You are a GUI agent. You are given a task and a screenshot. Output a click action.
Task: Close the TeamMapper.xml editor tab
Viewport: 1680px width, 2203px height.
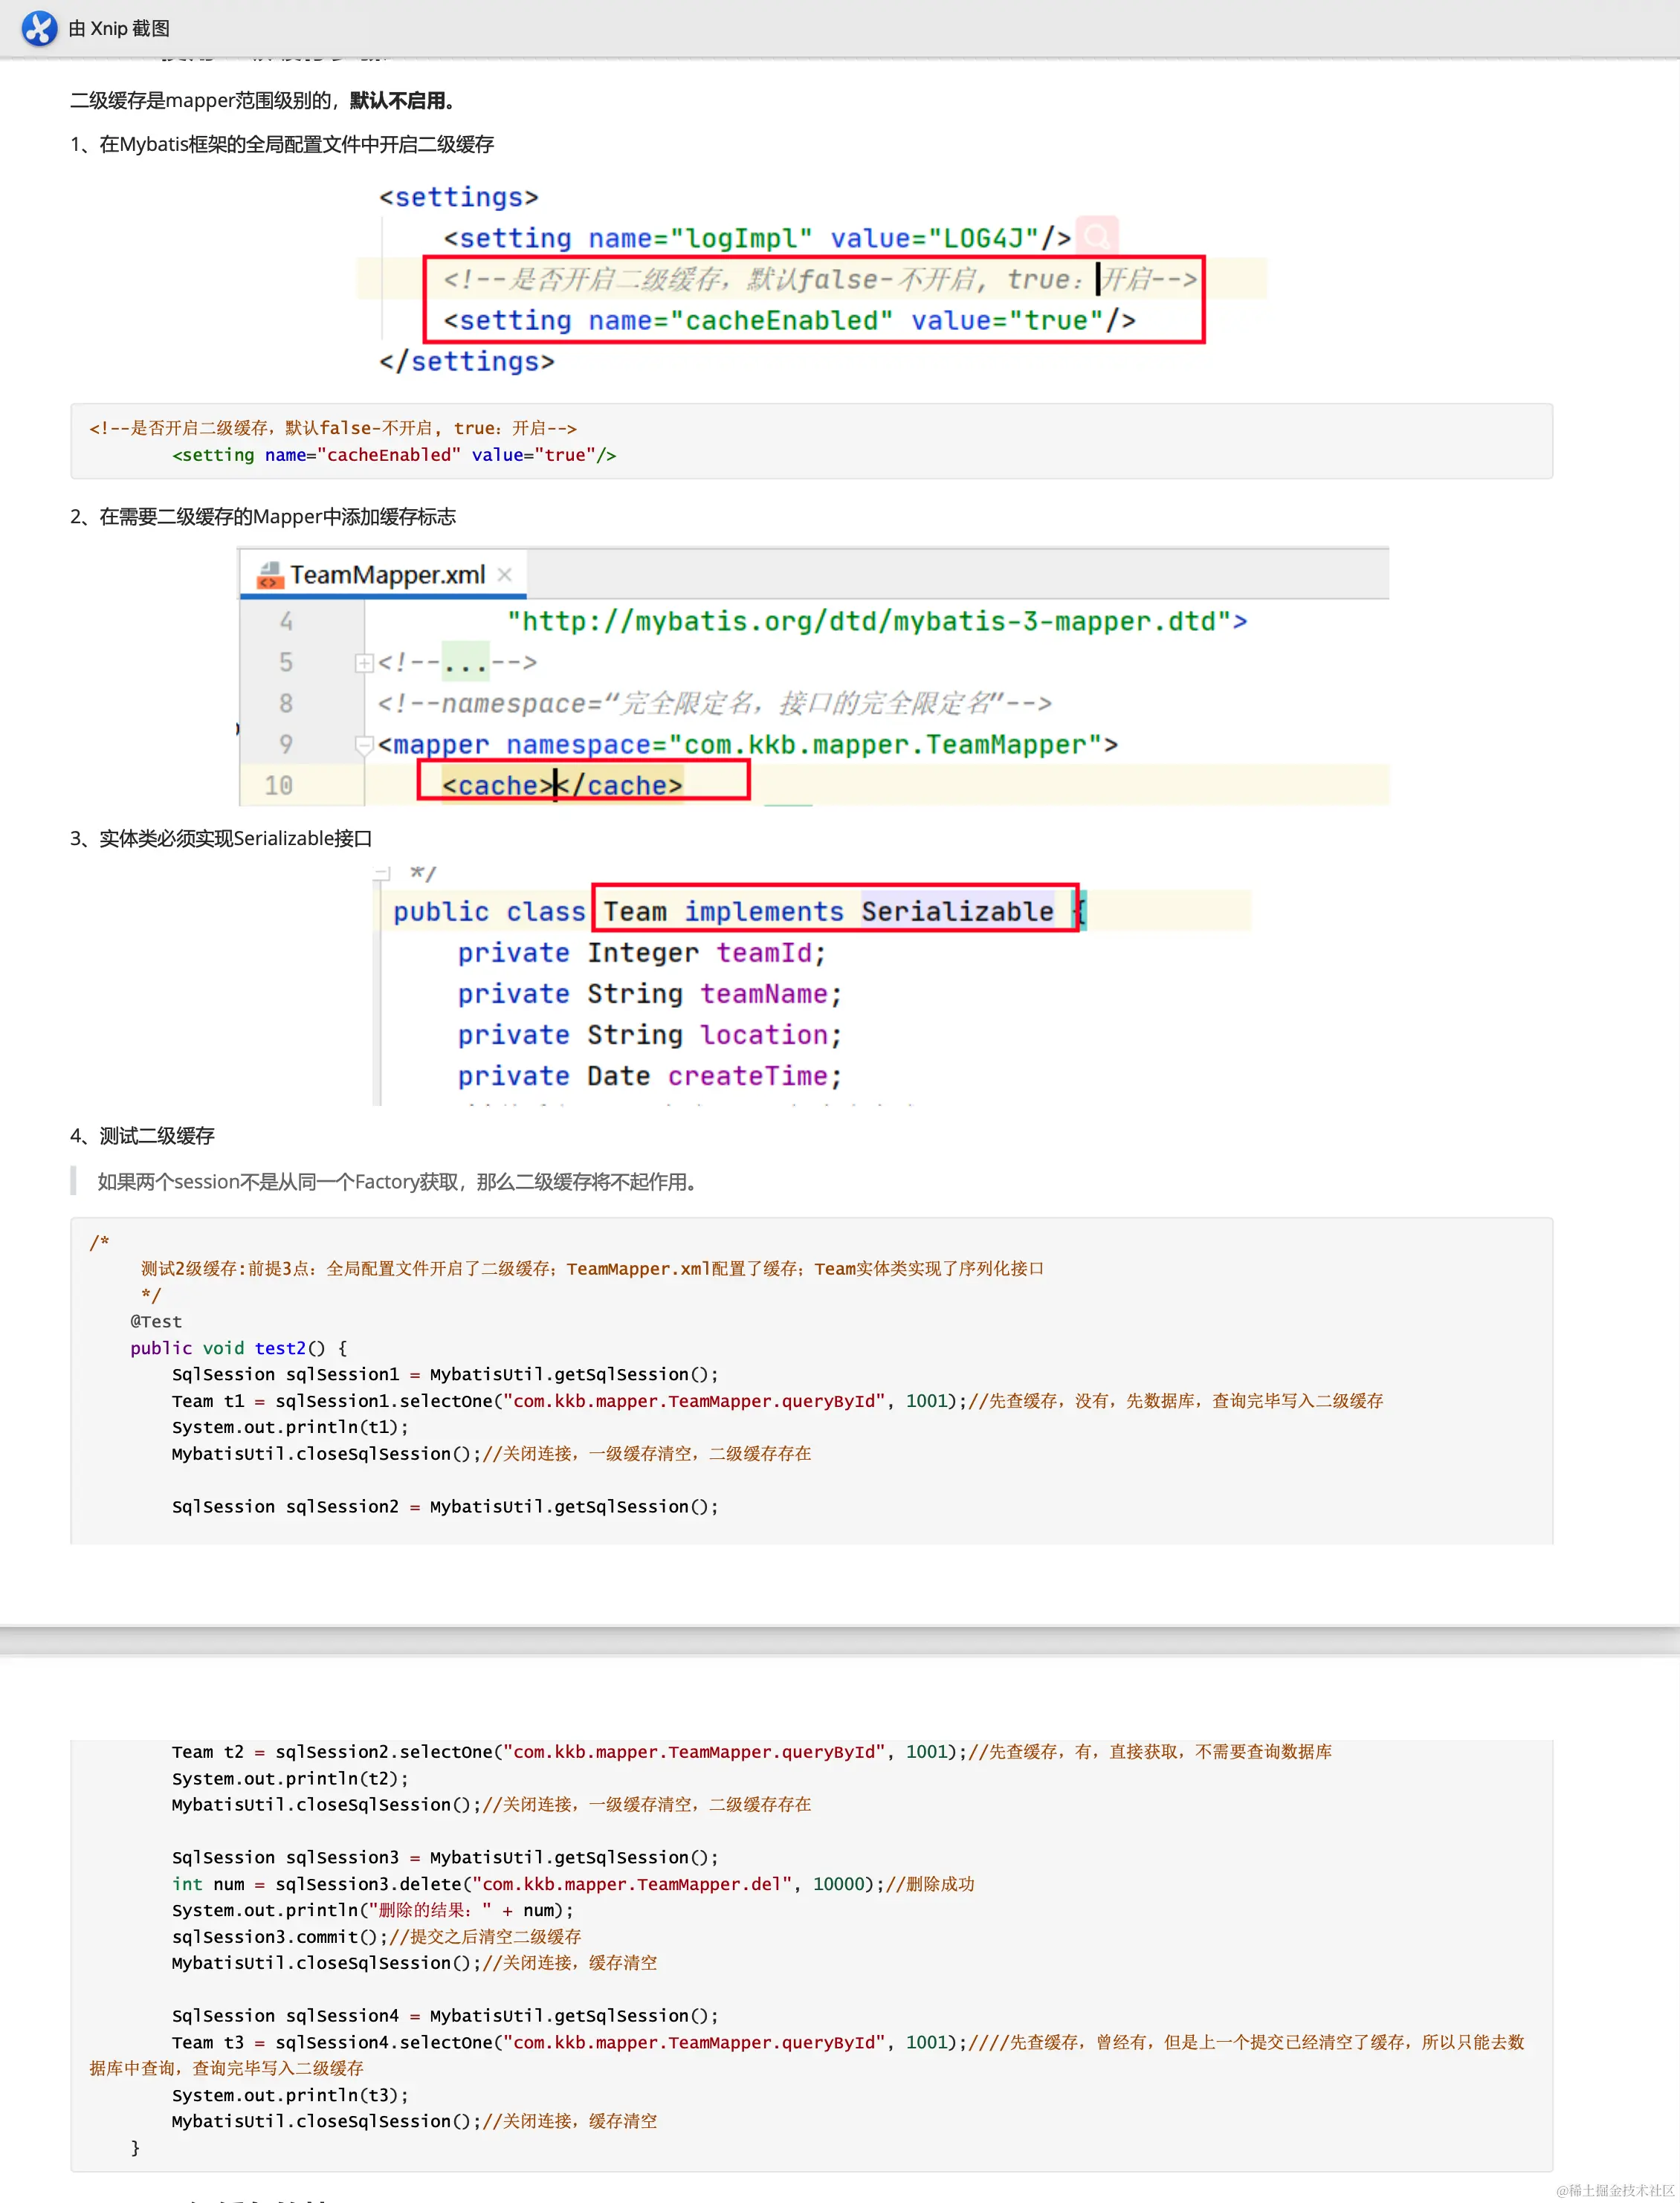point(505,574)
